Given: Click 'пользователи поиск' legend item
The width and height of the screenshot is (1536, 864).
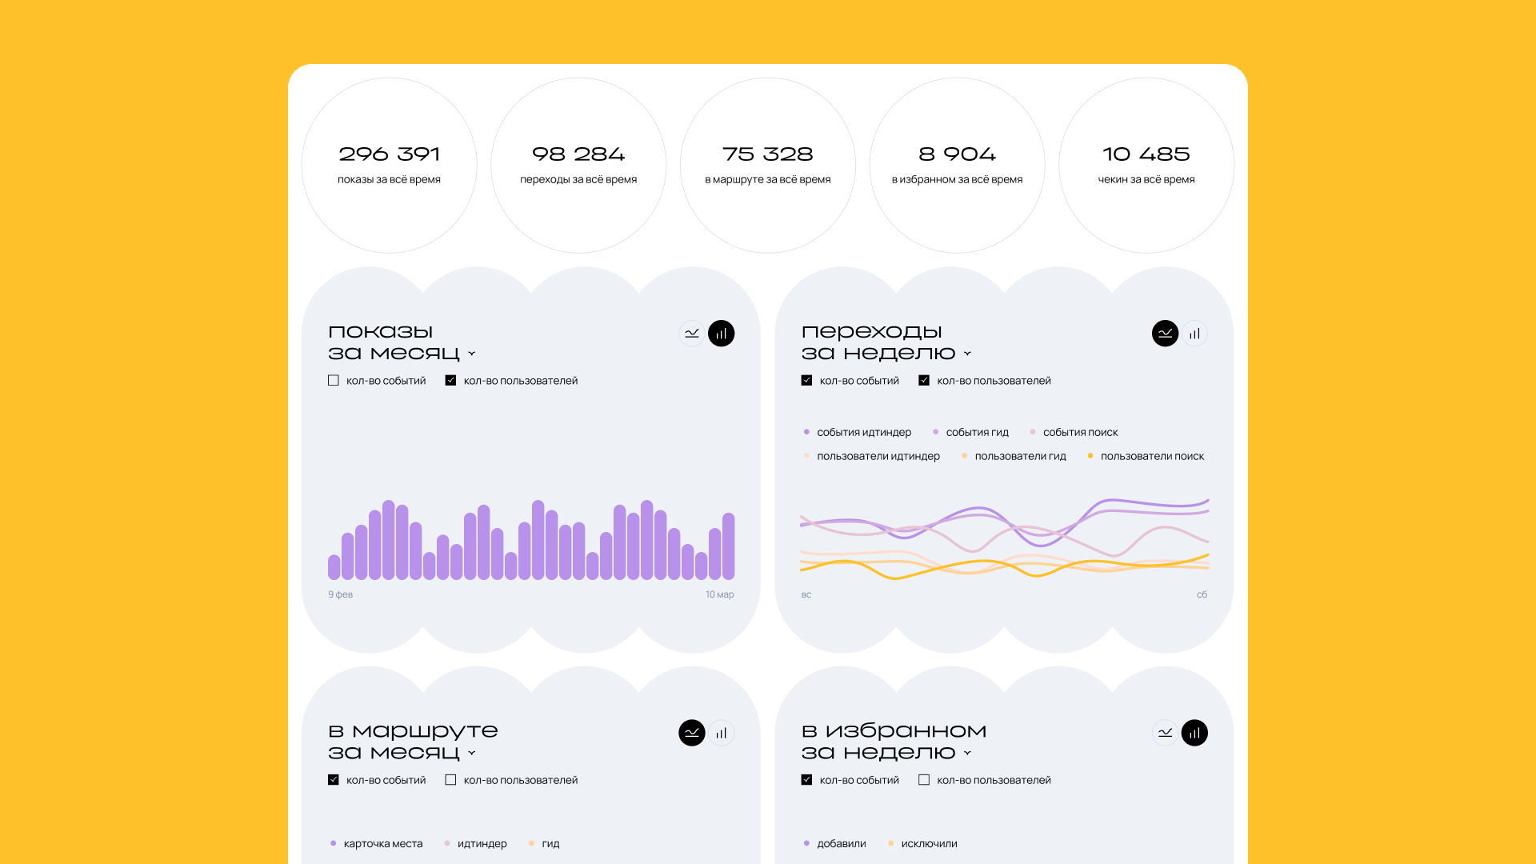Looking at the screenshot, I should pyautogui.click(x=1151, y=456).
